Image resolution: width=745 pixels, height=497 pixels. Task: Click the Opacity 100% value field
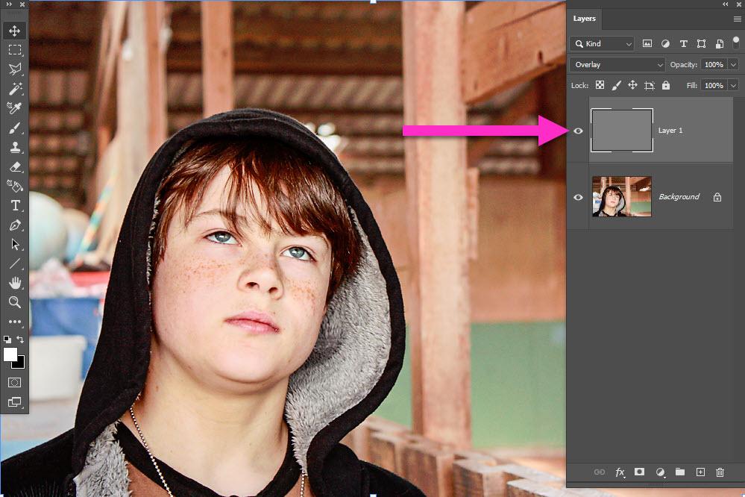pyautogui.click(x=714, y=65)
